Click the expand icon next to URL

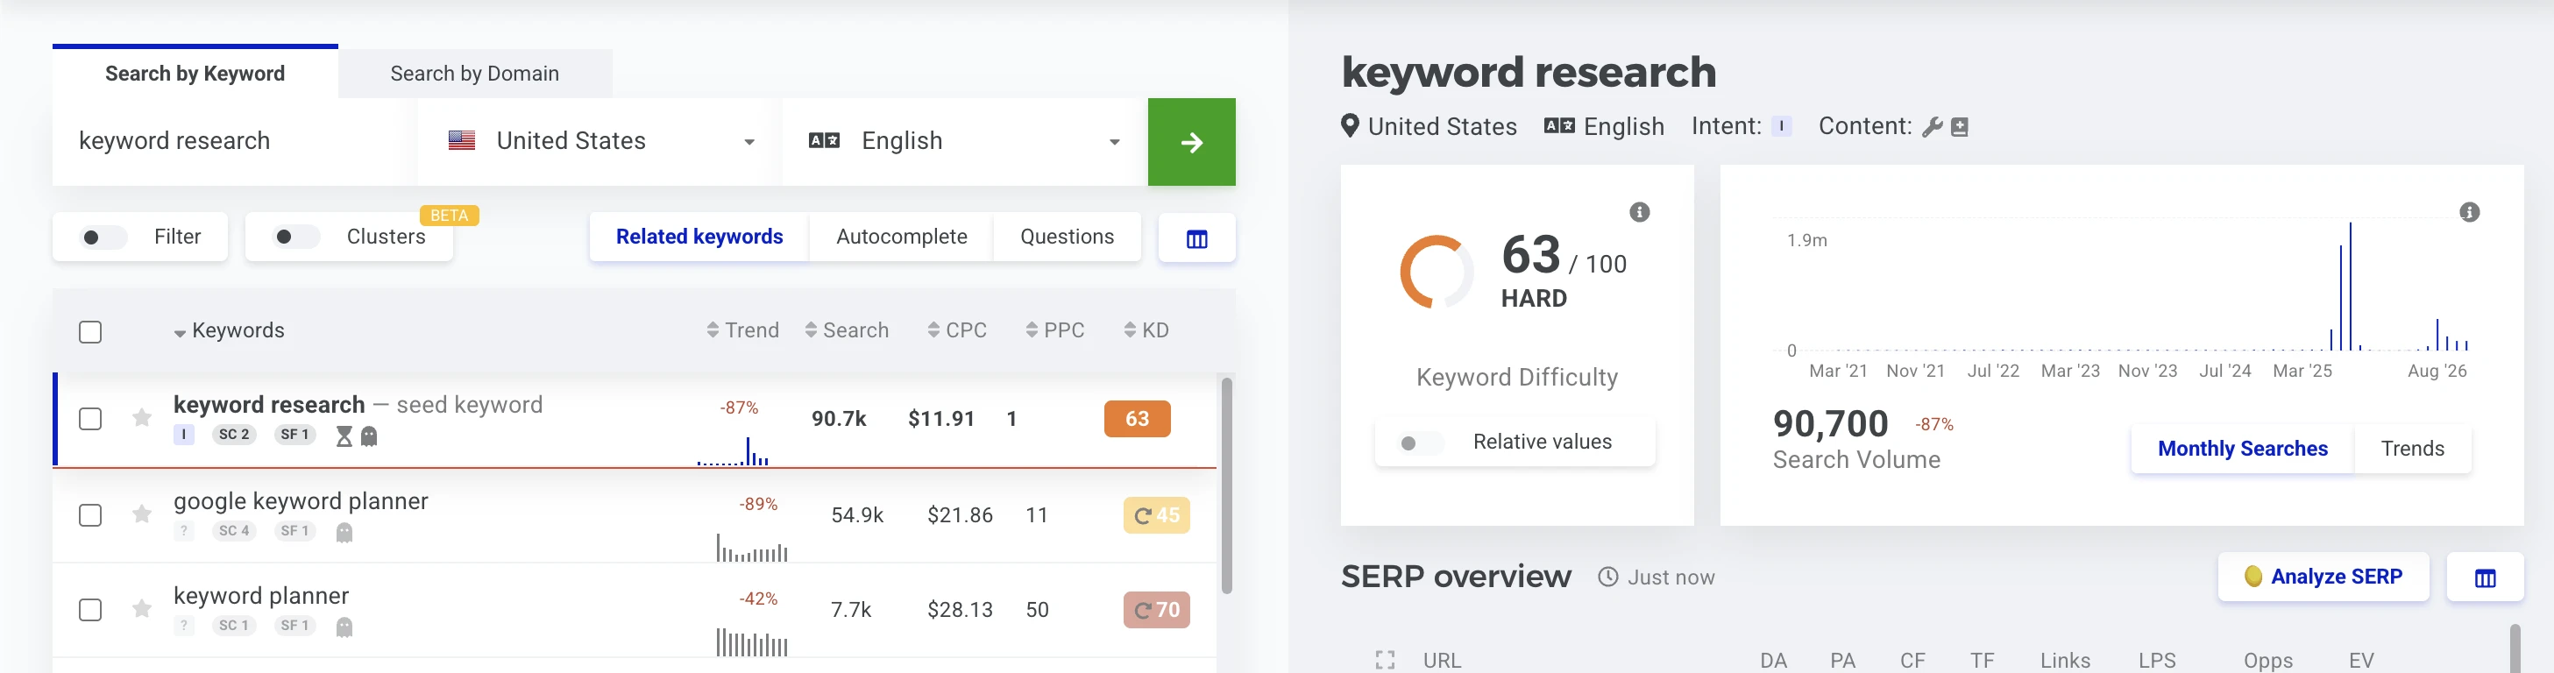point(1385,660)
